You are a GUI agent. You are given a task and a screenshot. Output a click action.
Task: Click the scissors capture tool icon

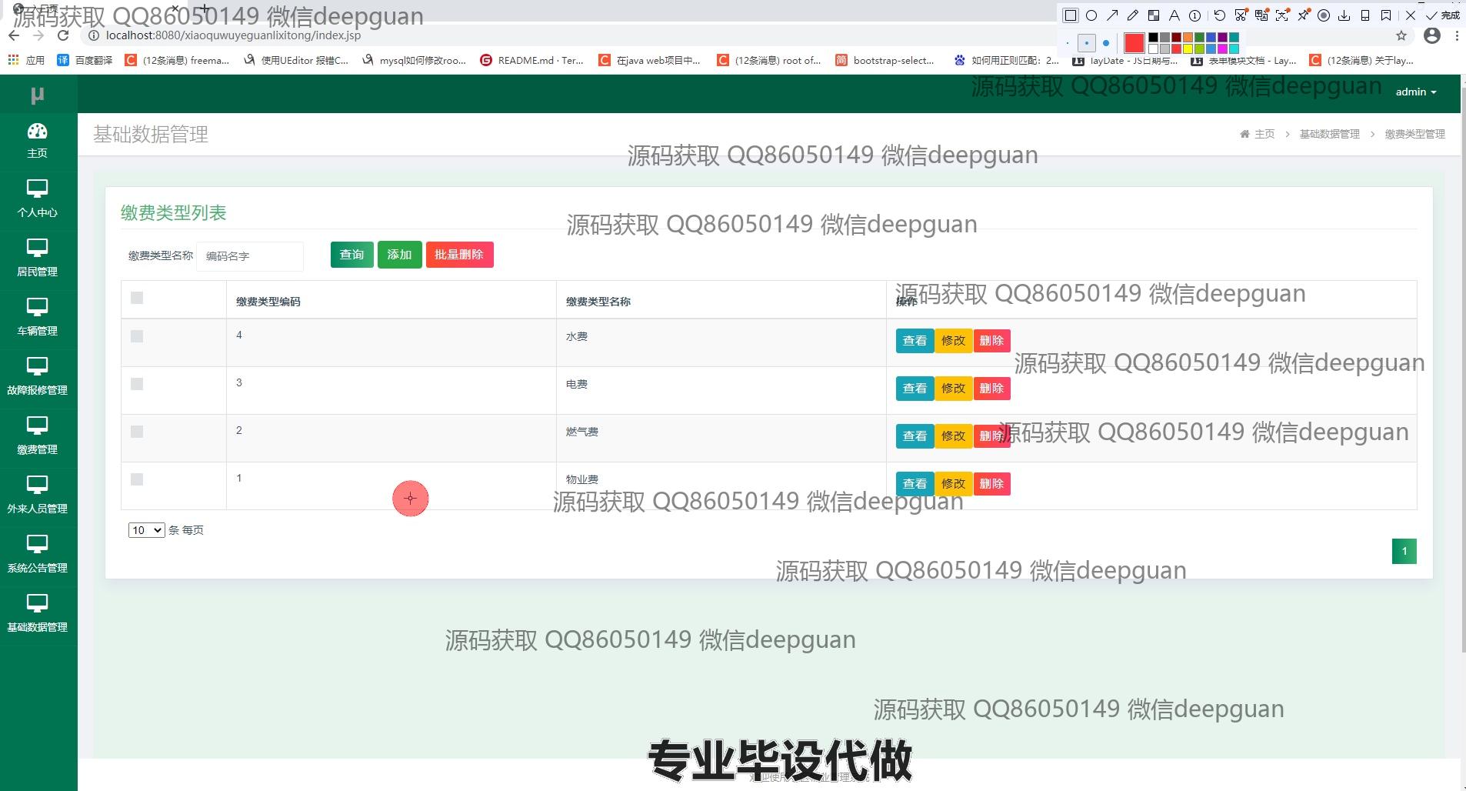pos(1241,15)
